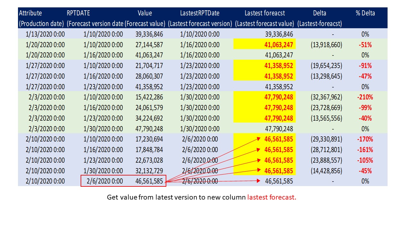Select Value cell 17,230,694
411x231 pixels.
149,139
